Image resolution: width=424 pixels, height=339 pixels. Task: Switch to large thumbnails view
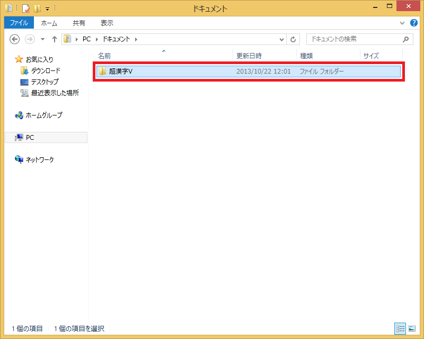pyautogui.click(x=412, y=328)
